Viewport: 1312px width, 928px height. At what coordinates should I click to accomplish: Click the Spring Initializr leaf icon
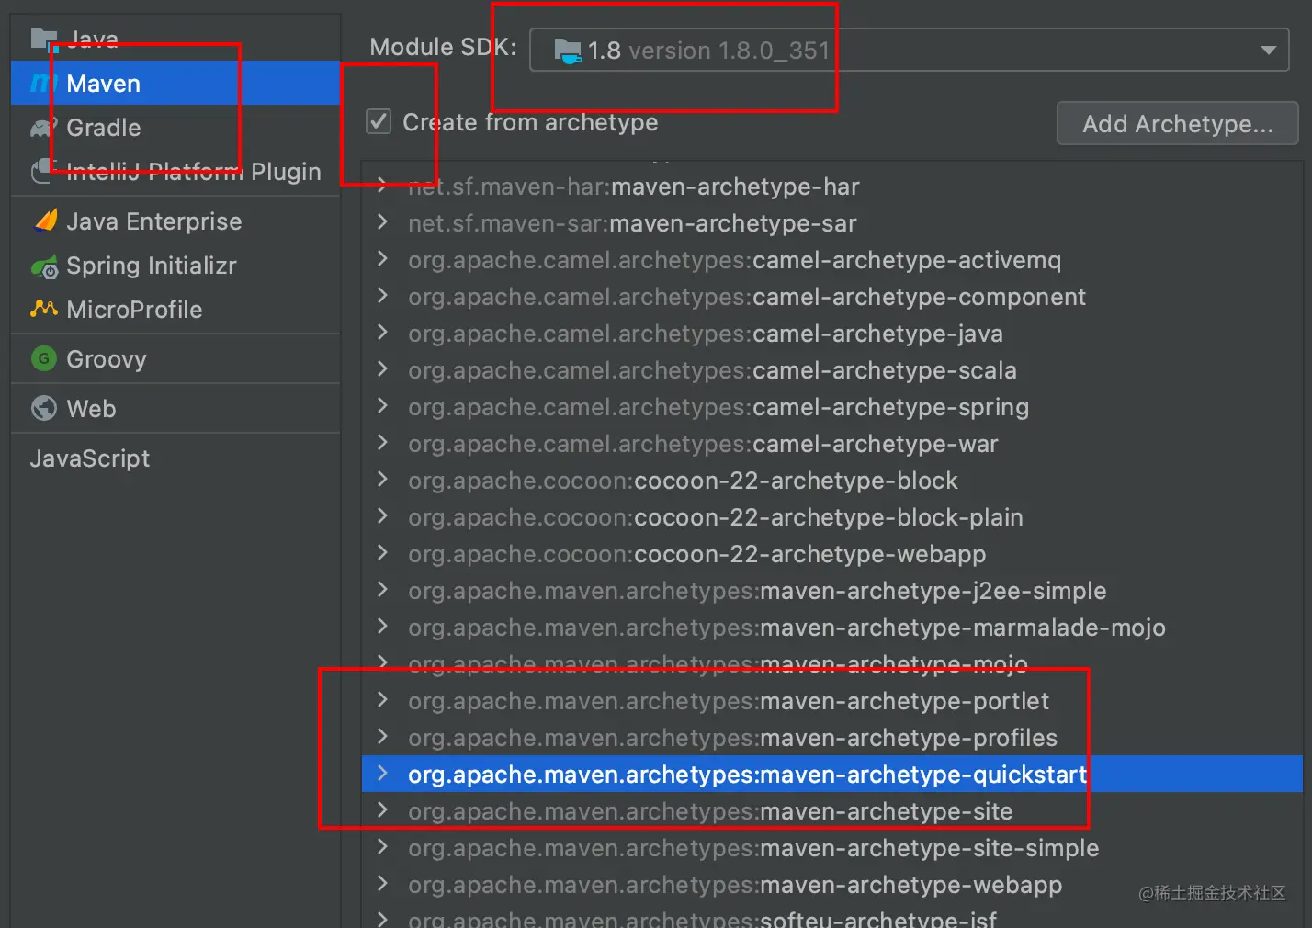coord(44,266)
